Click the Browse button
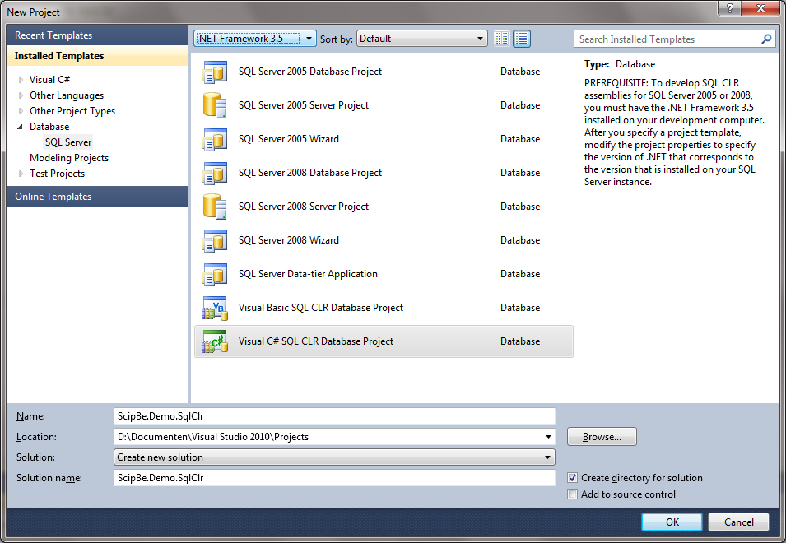Image resolution: width=786 pixels, height=543 pixels. 602,437
